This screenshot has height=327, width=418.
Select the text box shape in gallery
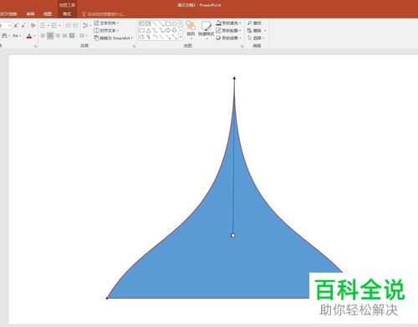141,23
